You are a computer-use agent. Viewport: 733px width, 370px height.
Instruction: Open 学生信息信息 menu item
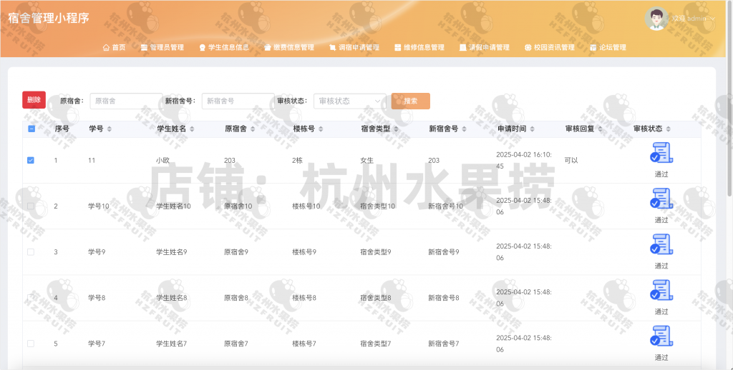point(224,48)
